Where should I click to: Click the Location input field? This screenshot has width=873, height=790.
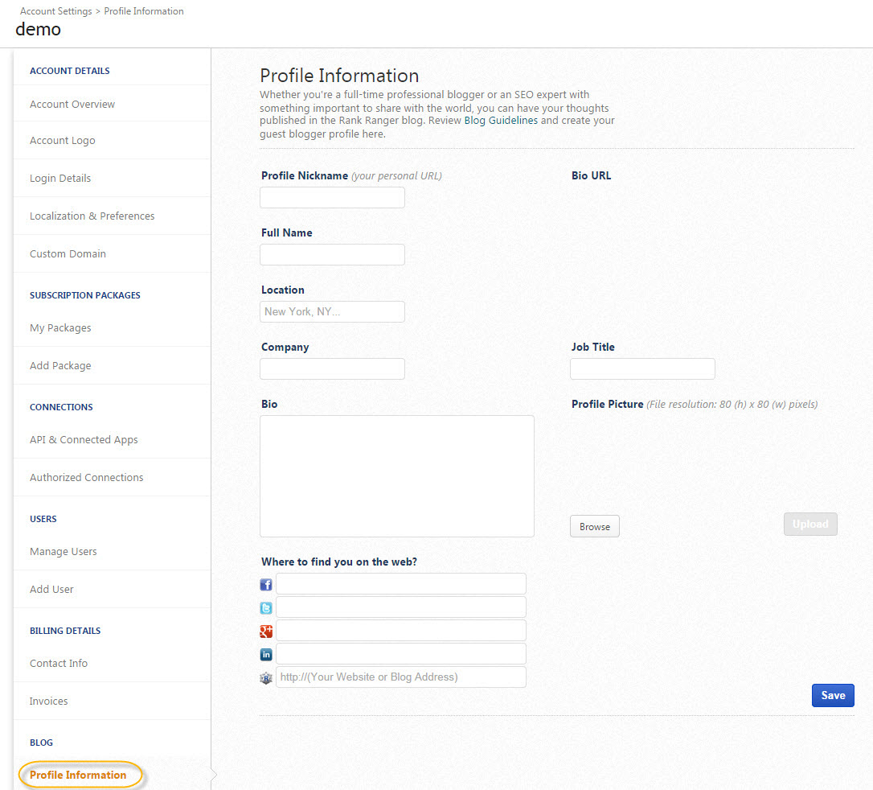point(332,312)
